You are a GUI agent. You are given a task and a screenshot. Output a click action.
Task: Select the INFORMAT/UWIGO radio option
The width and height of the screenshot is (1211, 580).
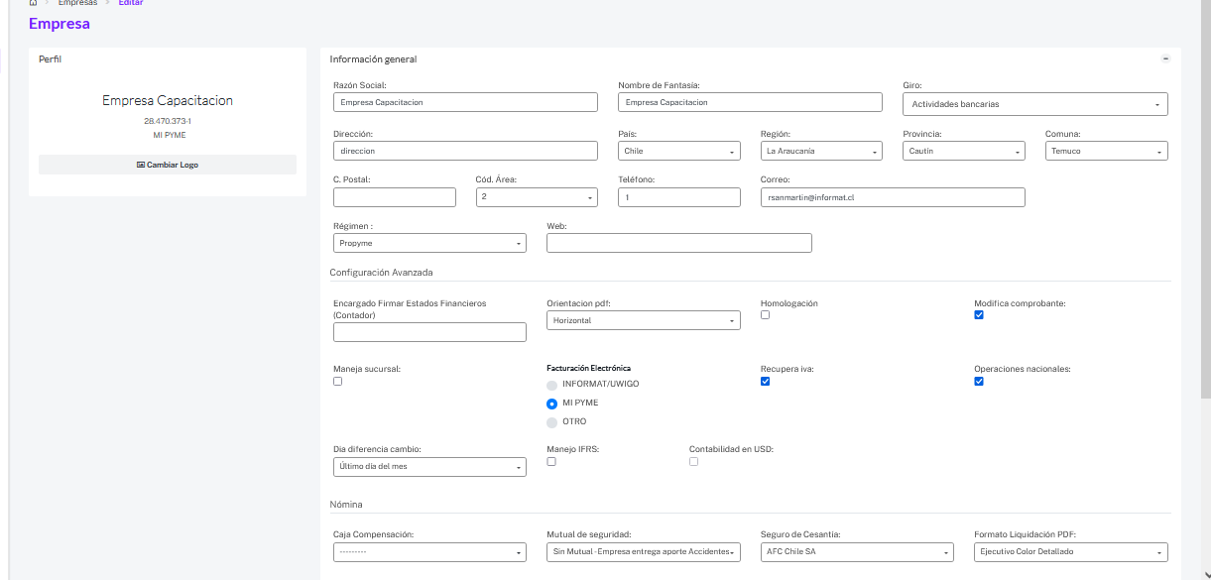tap(552, 384)
